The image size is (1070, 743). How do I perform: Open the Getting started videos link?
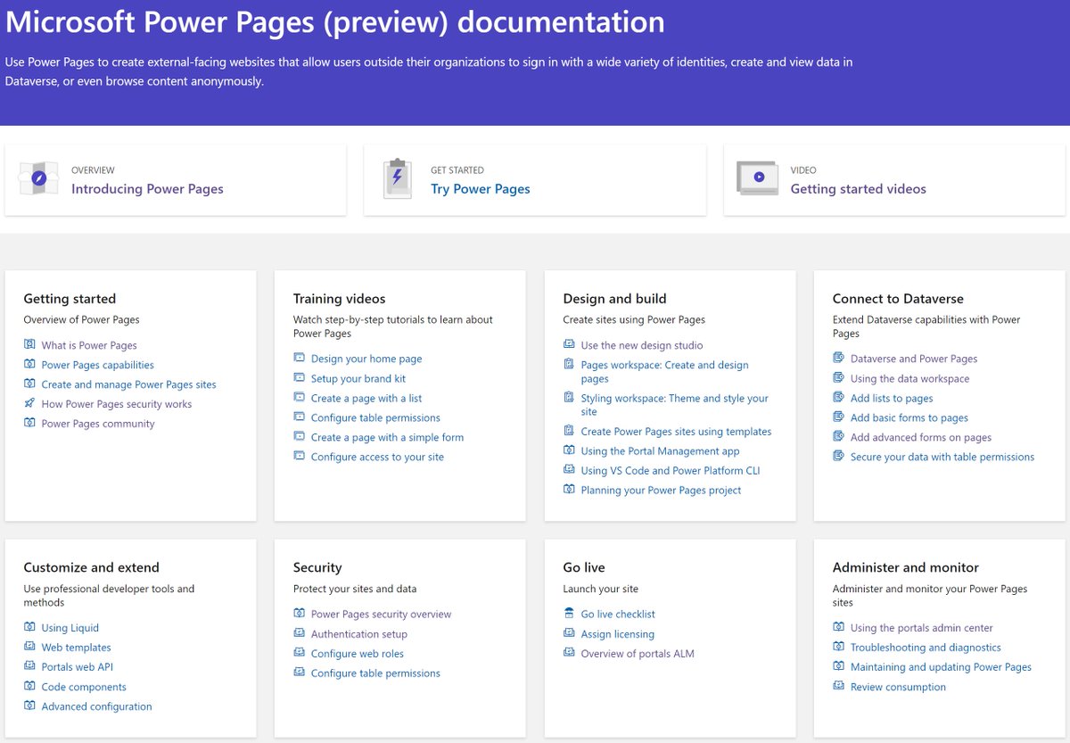859,189
